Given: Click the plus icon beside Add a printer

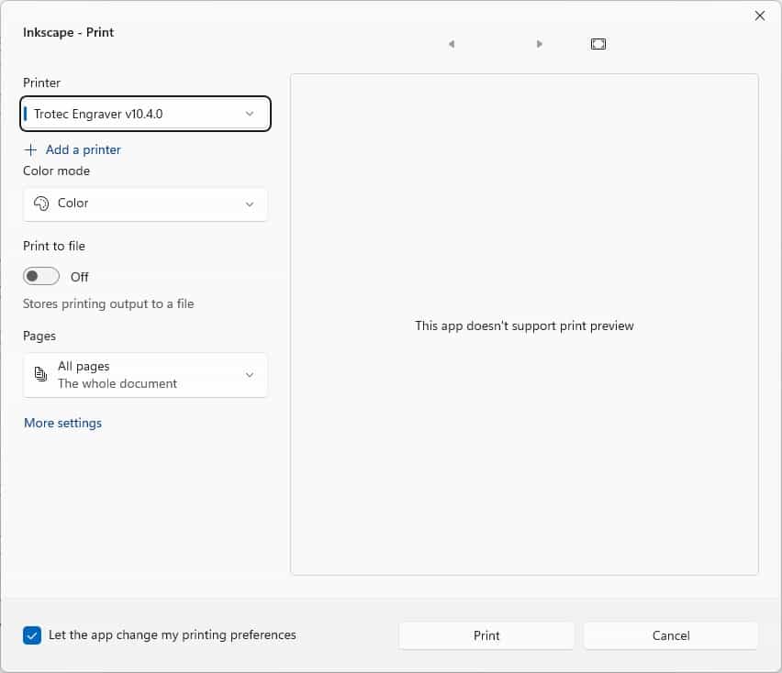Looking at the screenshot, I should tap(31, 149).
